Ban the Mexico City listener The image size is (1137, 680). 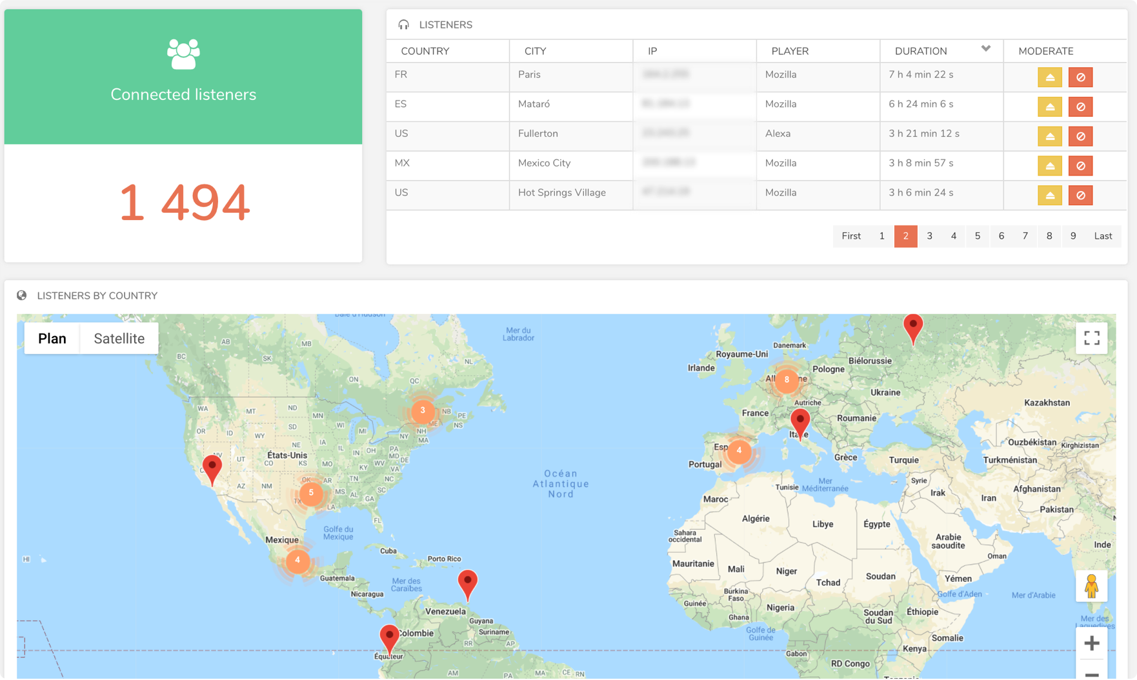[1080, 166]
